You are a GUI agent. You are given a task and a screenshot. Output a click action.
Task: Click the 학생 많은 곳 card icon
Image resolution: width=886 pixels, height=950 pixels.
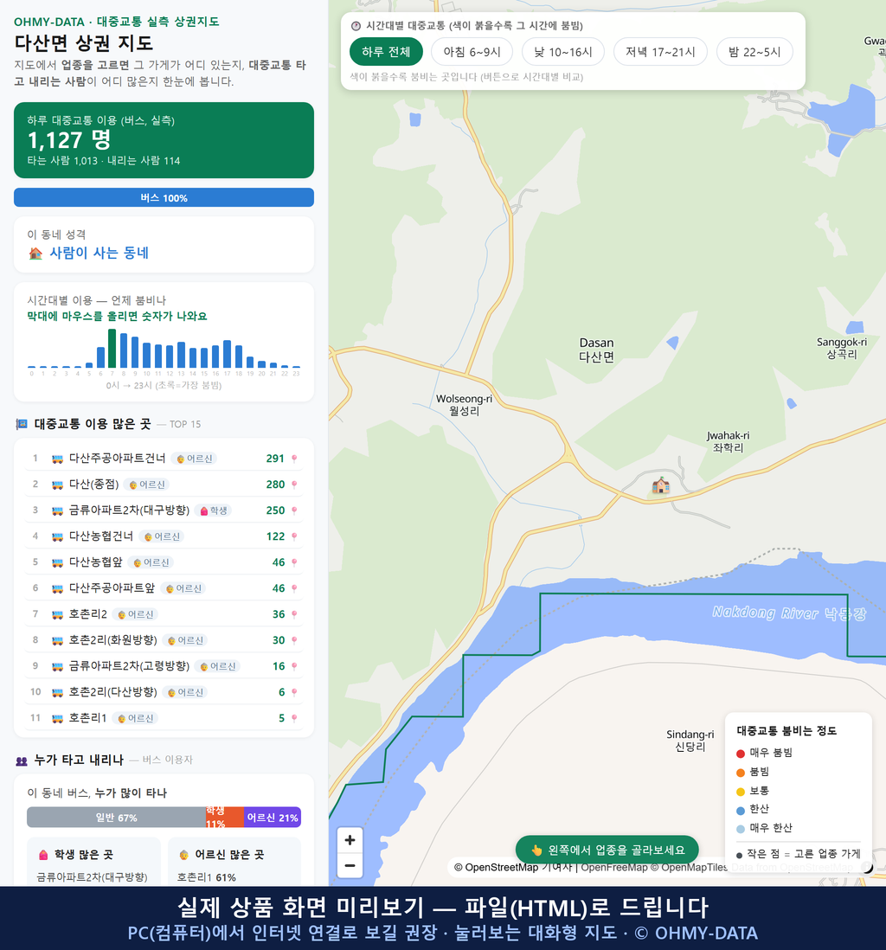[x=43, y=855]
